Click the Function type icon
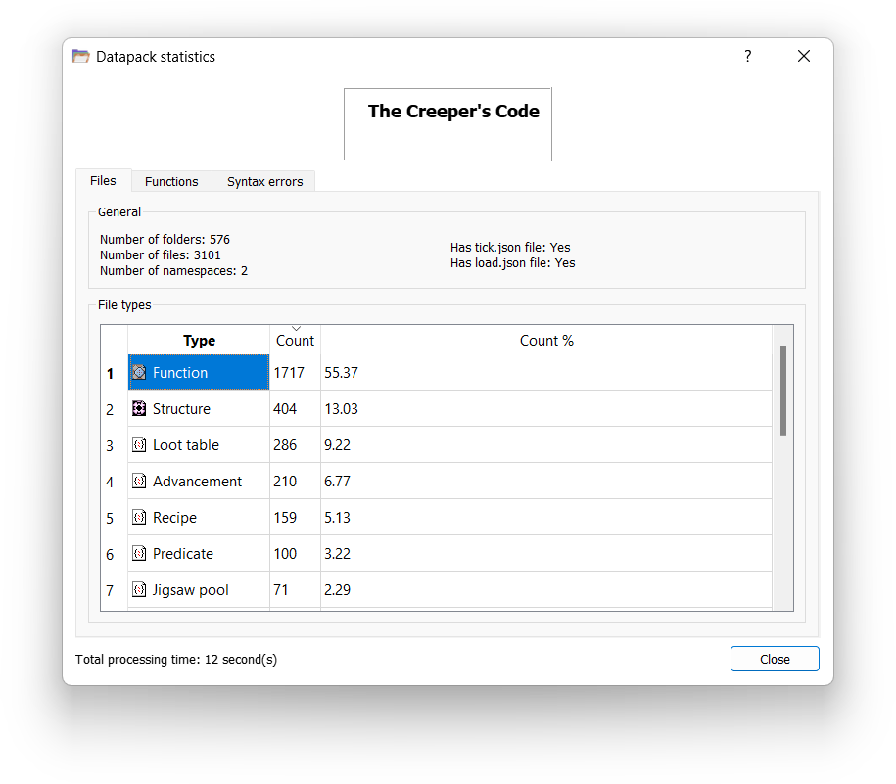896x784 pixels. (x=139, y=372)
